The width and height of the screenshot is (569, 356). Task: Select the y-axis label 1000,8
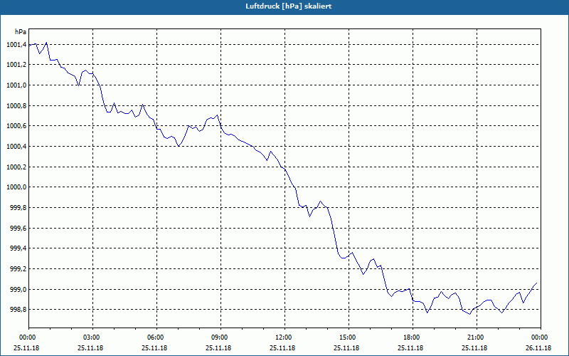coord(16,105)
